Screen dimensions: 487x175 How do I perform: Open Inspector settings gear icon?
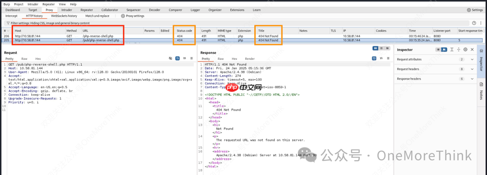[x=465, y=49]
